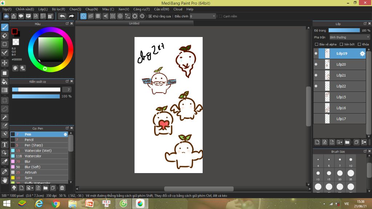The width and height of the screenshot is (372, 209).
Task: Select the Gradient tool
Action: click(5, 90)
